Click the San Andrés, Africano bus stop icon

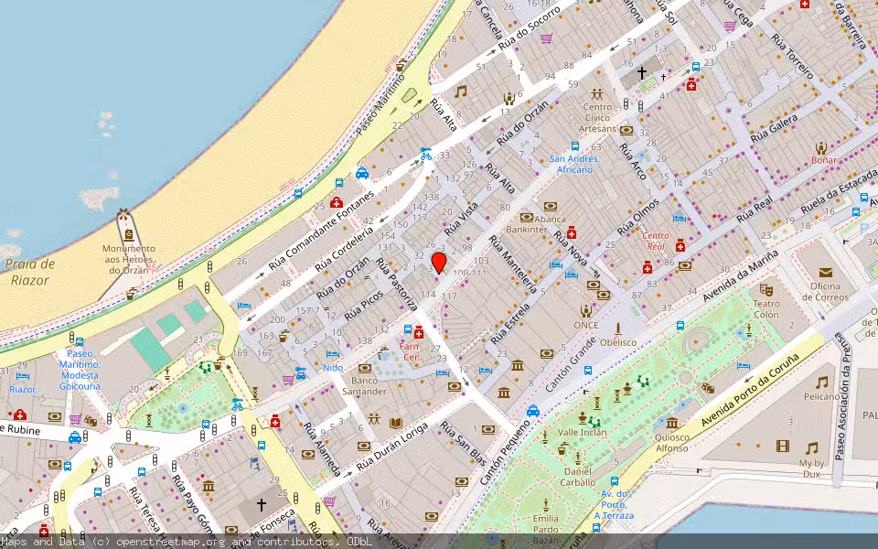(574, 146)
